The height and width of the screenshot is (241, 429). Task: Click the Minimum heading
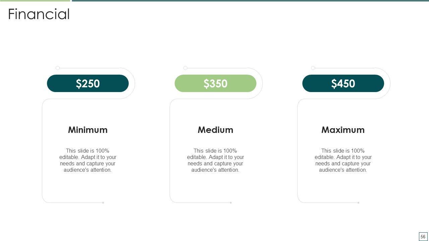point(88,130)
